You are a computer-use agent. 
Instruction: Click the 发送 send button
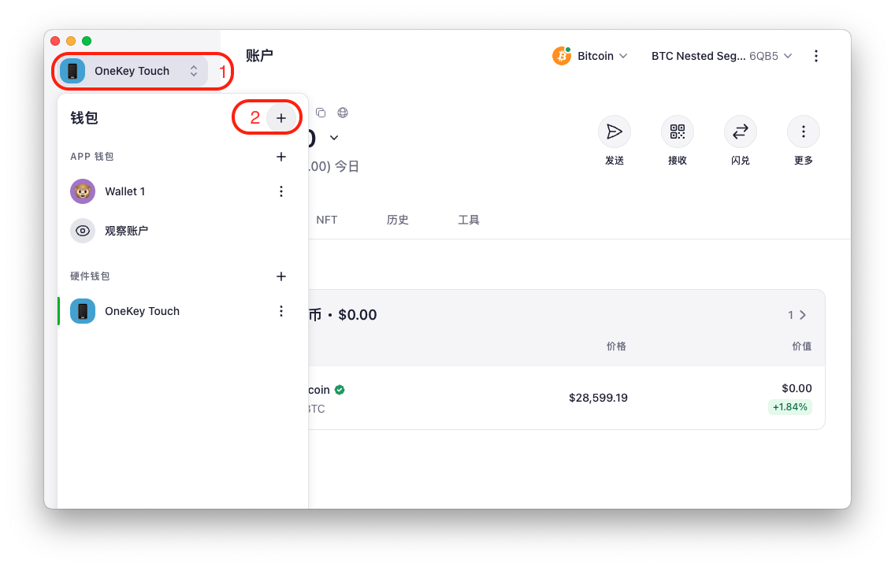pyautogui.click(x=615, y=132)
